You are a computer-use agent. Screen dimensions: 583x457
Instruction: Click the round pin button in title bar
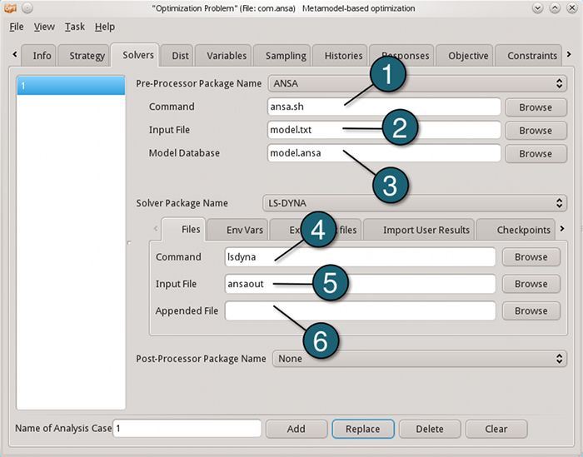click(x=27, y=7)
